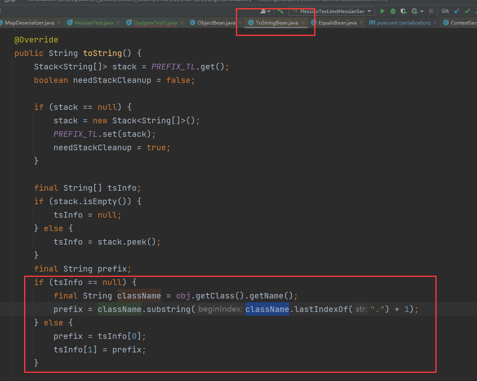Click the profiler run icon
Image resolution: width=477 pixels, height=381 pixels.
point(414,11)
